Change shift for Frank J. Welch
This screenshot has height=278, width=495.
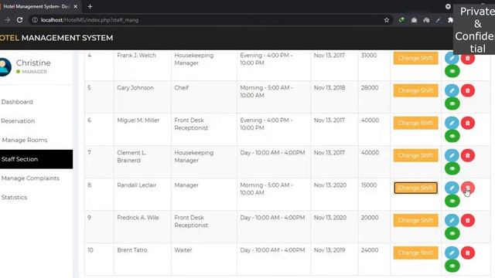coord(415,58)
